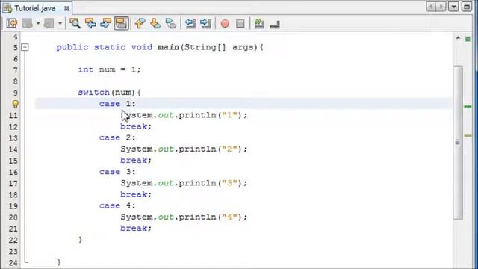Screen dimensions: 478x269
Task: Find previous occurrence toolbar icon
Action: (x=90, y=23)
